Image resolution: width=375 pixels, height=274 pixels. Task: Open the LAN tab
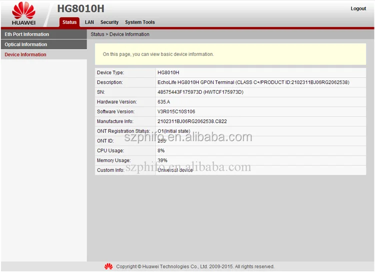pyautogui.click(x=89, y=22)
